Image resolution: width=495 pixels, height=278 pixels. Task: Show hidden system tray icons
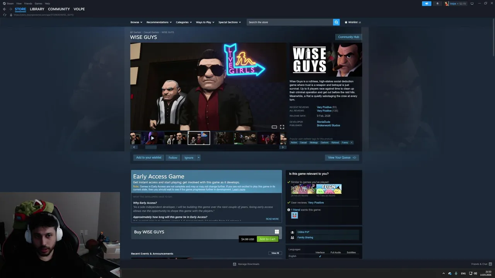tap(444, 273)
